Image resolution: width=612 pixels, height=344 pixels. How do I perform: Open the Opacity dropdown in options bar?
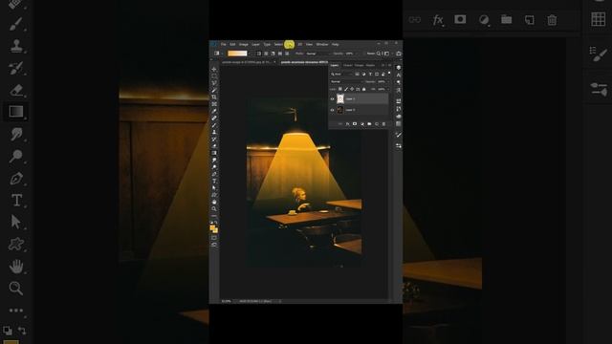(350, 54)
